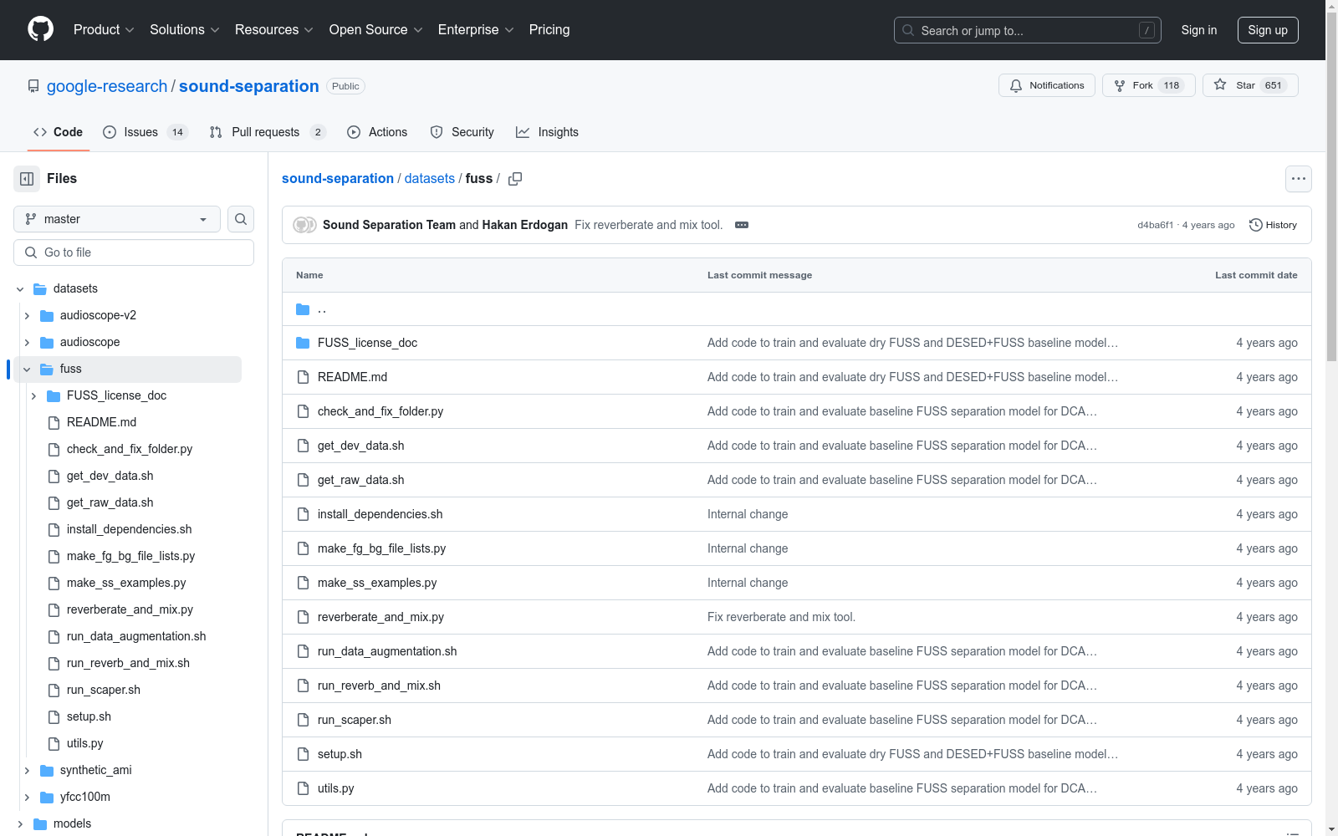Open run_scaper.sh in the file table
The width and height of the screenshot is (1338, 836).
click(354, 720)
